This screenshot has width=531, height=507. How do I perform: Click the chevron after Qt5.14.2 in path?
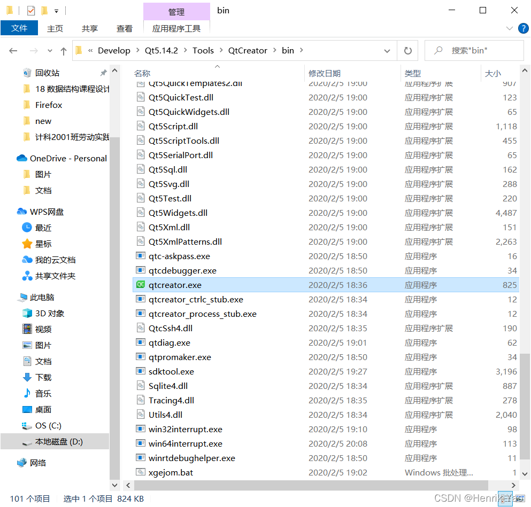[x=185, y=50]
